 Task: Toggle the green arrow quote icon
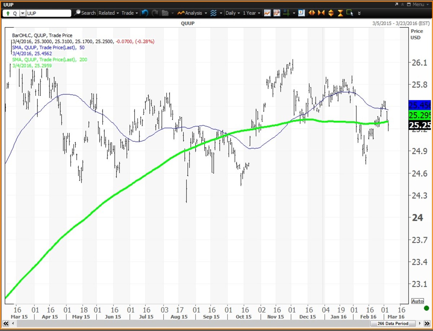tap(8, 13)
